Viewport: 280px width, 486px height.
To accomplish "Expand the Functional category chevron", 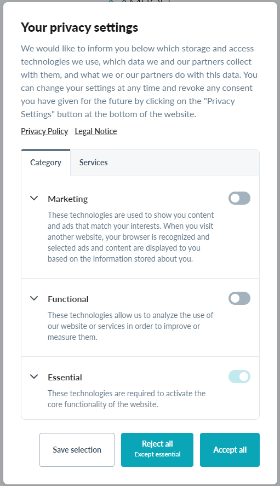I will pos(34,298).
